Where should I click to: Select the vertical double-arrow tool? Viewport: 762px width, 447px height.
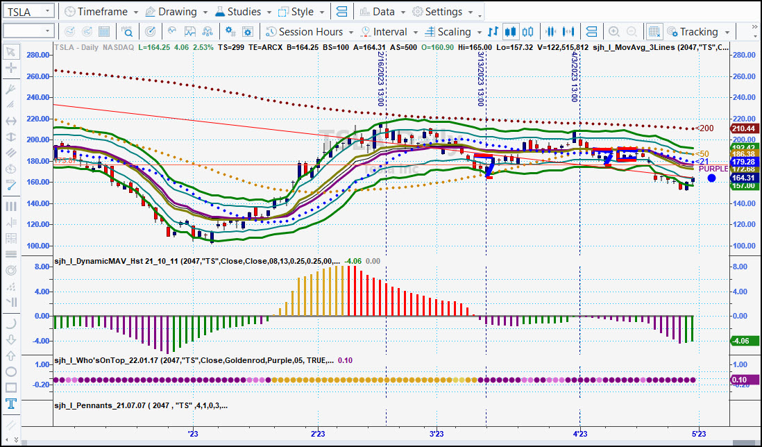pos(10,137)
